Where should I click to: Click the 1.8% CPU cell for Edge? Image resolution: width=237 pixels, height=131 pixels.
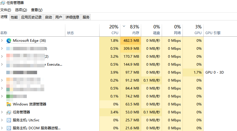click(x=110, y=41)
